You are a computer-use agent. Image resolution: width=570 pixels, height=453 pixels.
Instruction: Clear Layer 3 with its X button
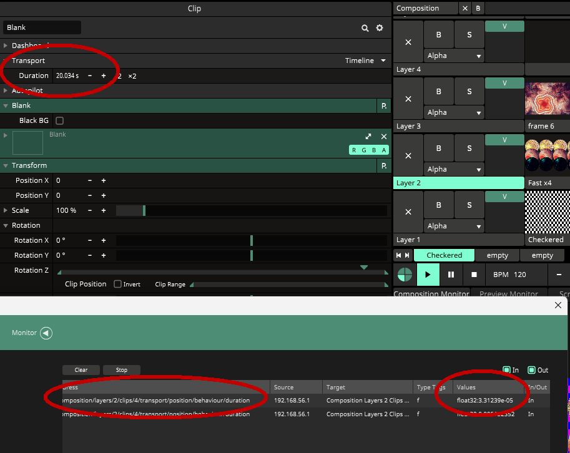[x=408, y=99]
